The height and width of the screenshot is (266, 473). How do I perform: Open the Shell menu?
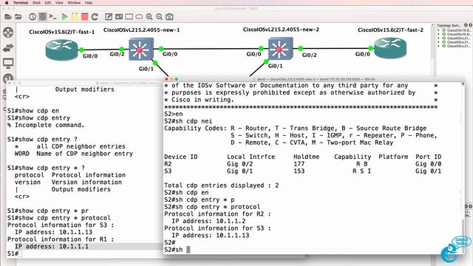point(36,2)
